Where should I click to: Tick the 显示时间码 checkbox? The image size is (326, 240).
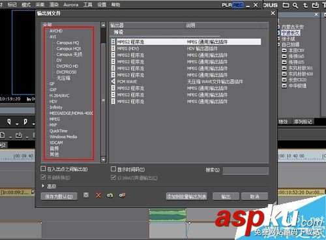113,169
